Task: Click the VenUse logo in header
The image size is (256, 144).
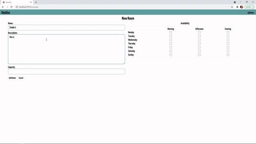Action: (6, 12)
